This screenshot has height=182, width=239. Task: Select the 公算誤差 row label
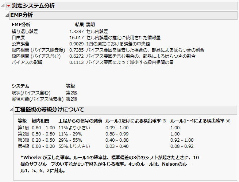pyautogui.click(x=20, y=44)
